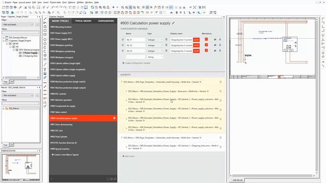
Task: Click Create a new Macro Typical
Action: (65, 155)
